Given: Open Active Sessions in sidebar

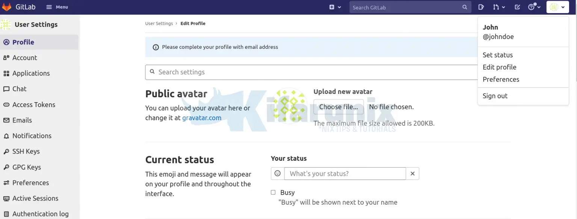Looking at the screenshot, I should pos(35,198).
